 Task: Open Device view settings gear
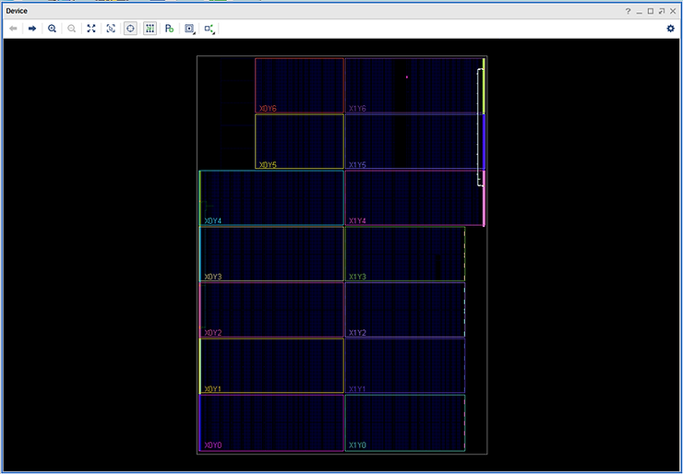pyautogui.click(x=670, y=29)
